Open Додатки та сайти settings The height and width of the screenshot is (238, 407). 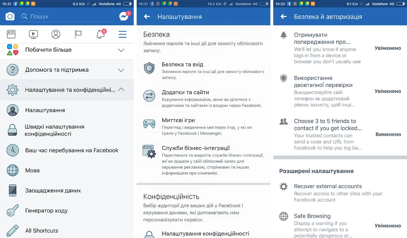[x=182, y=92]
